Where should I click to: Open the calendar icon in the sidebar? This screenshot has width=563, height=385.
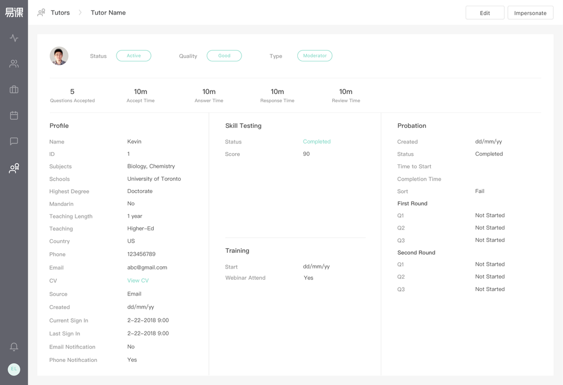pos(14,115)
